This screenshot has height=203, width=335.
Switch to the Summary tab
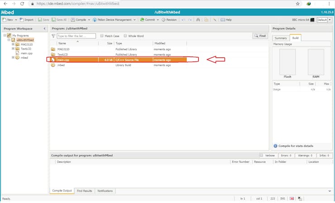(281, 38)
